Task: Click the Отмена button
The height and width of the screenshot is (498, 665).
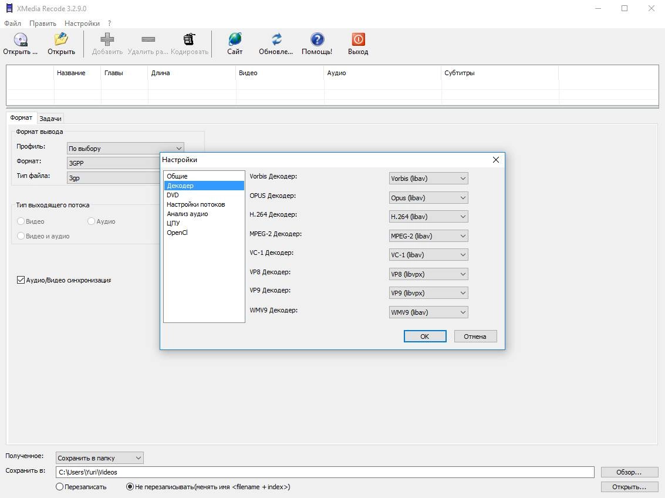Action: [x=475, y=337]
